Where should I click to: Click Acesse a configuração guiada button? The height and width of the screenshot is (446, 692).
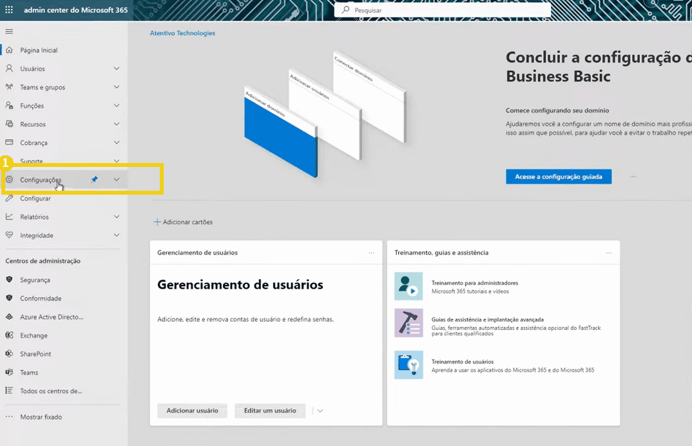point(558,177)
